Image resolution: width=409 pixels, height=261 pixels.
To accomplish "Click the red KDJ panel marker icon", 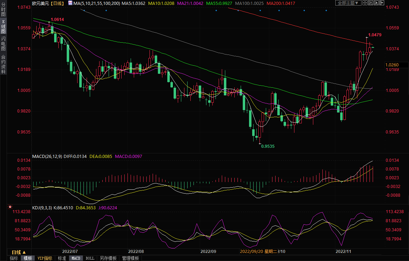I will click(x=9, y=207).
